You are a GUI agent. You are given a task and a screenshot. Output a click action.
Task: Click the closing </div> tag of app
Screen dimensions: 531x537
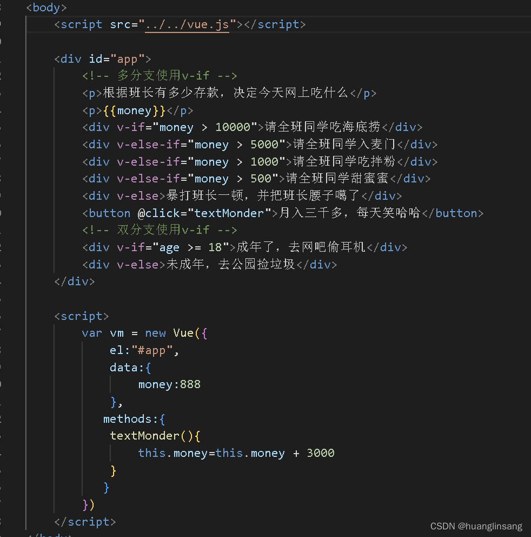tap(75, 281)
